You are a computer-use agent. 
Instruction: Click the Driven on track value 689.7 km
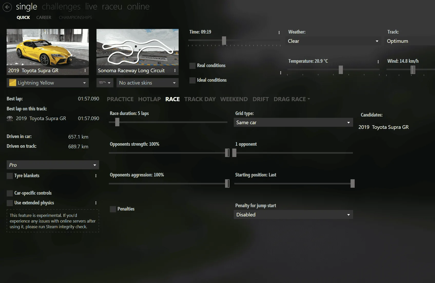point(78,146)
